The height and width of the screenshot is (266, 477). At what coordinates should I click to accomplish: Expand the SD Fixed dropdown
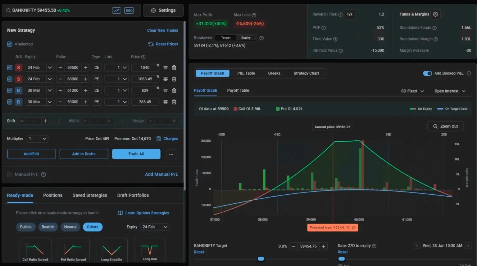(x=412, y=91)
